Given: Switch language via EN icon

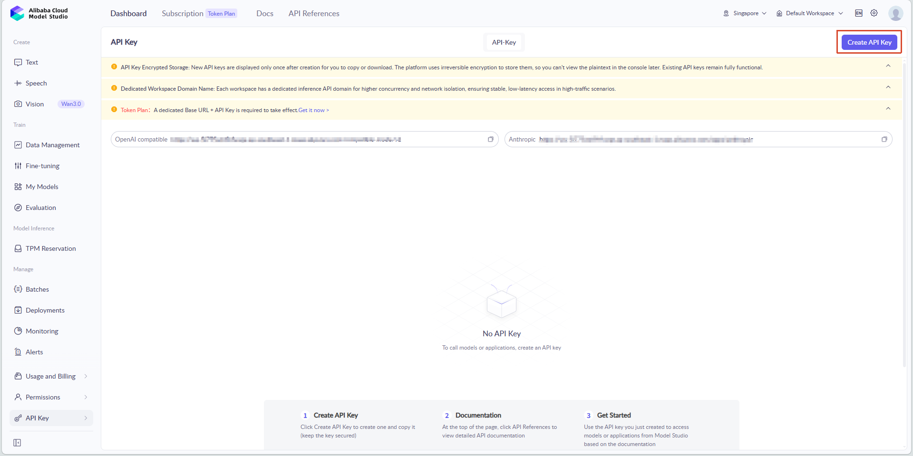Looking at the screenshot, I should pyautogui.click(x=859, y=13).
